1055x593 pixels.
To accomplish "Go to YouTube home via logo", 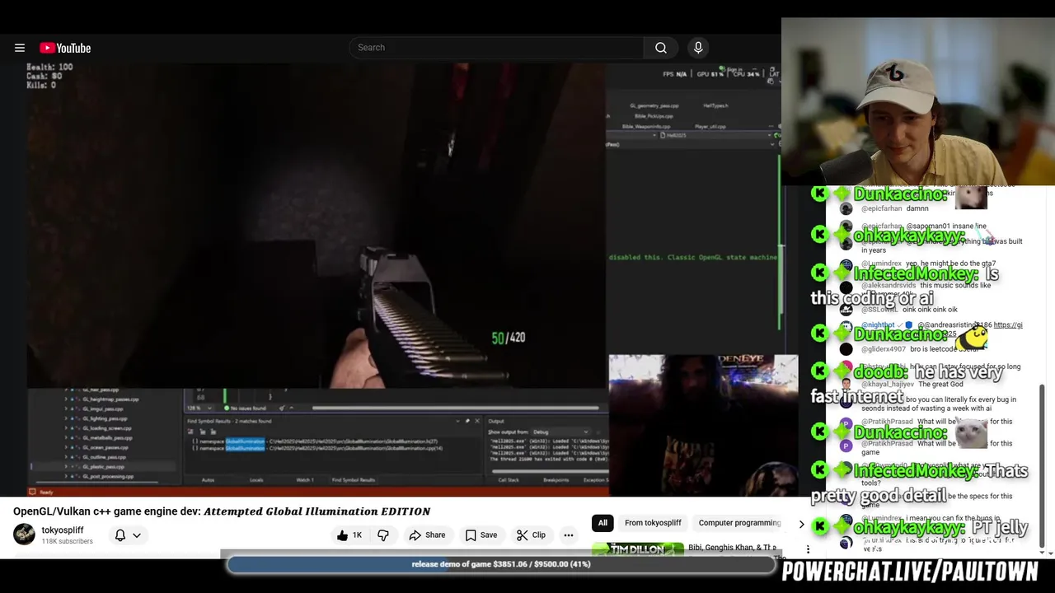I will click(65, 48).
